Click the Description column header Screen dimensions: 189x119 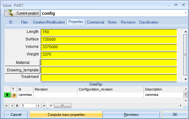click(163, 89)
